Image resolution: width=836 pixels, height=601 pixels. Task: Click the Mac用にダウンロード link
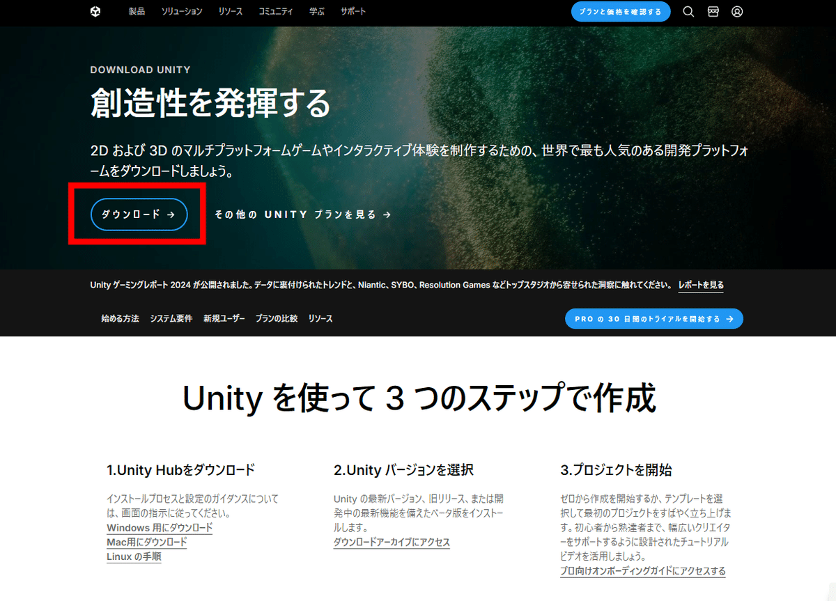tap(147, 543)
